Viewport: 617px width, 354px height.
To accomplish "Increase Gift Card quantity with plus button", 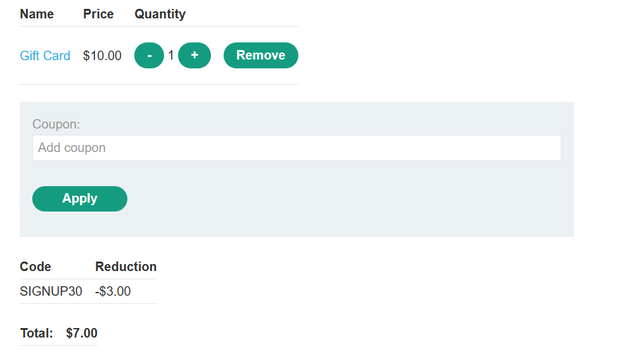I will [194, 56].
